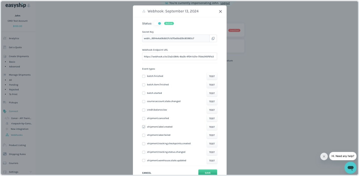This screenshot has width=359, height=176.
Task: Click TEST next to credit.balance.low
Action: point(212,110)
